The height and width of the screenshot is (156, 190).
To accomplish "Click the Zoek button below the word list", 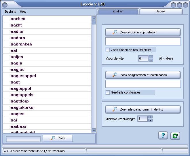I will [x=58, y=138].
